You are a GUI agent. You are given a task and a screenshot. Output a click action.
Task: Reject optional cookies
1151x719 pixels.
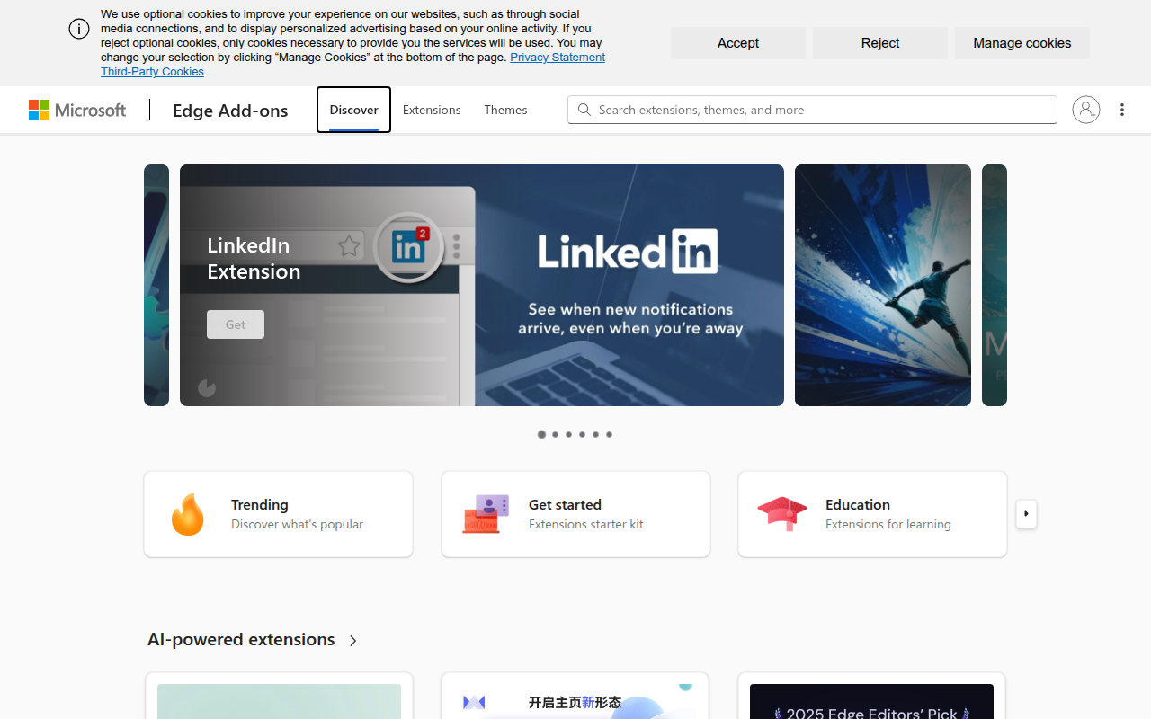click(880, 43)
